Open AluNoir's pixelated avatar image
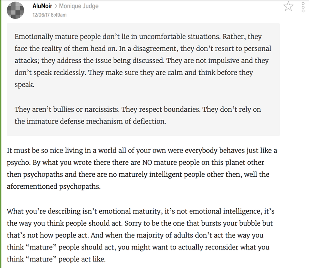Screen dimensions: 309x268 click(x=15, y=10)
